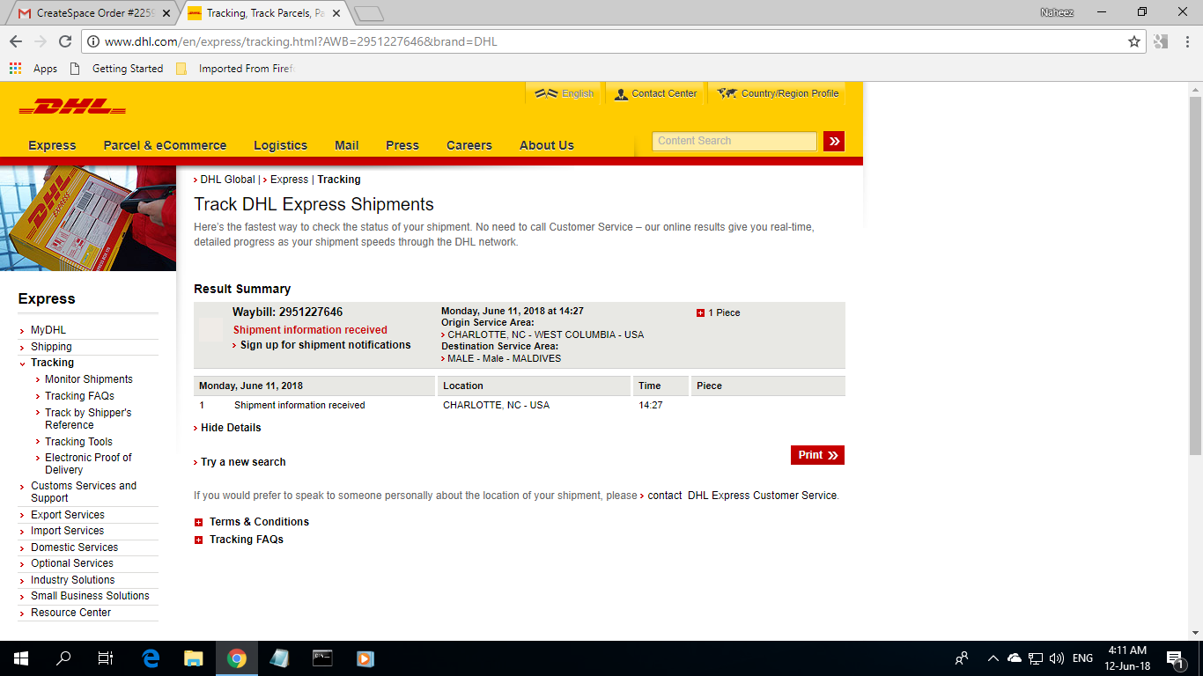1203x676 pixels.
Task: Open the network icon in system tray
Action: click(1036, 658)
